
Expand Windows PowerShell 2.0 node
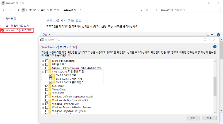tap(43, 104)
